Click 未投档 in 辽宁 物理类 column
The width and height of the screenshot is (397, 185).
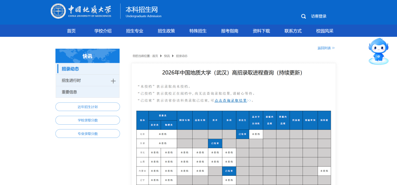tap(169, 180)
